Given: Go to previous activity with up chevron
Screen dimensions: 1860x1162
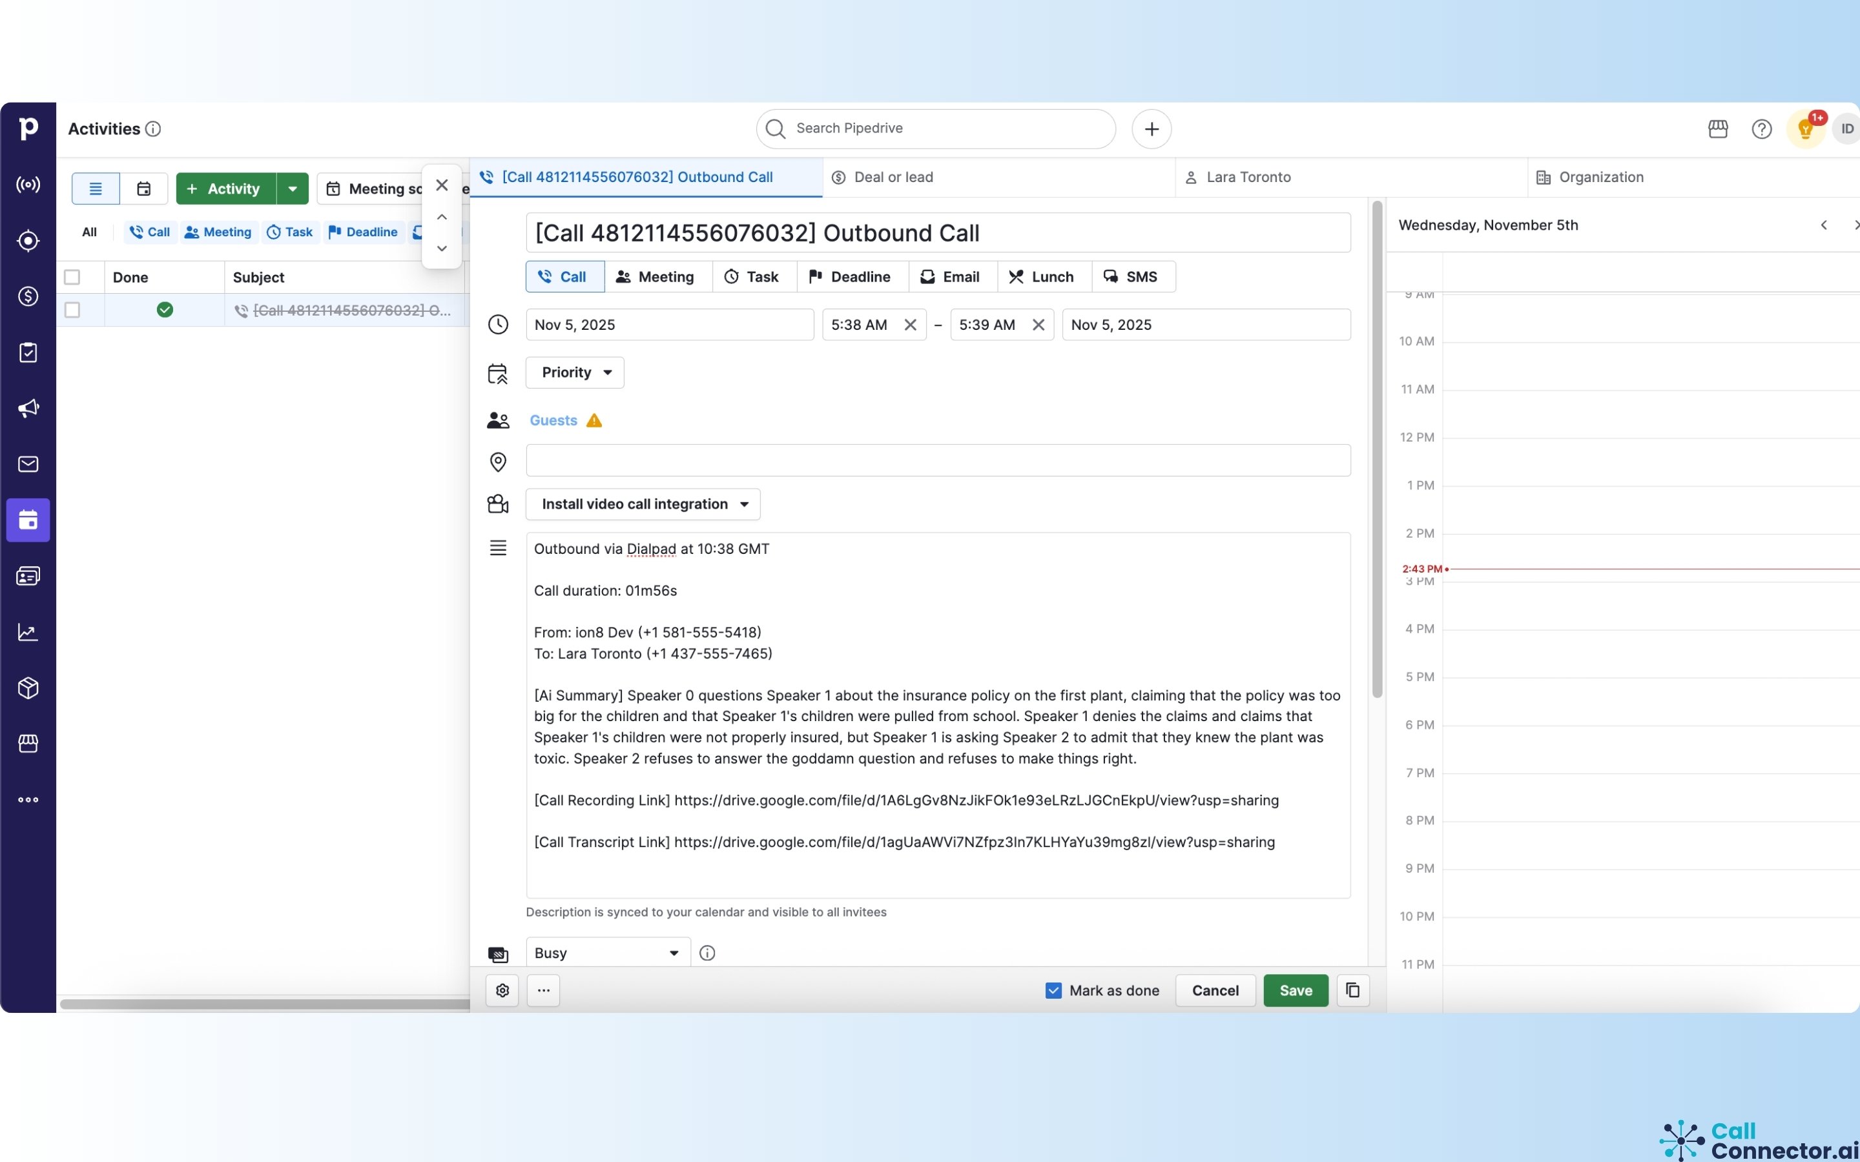Looking at the screenshot, I should click(442, 218).
